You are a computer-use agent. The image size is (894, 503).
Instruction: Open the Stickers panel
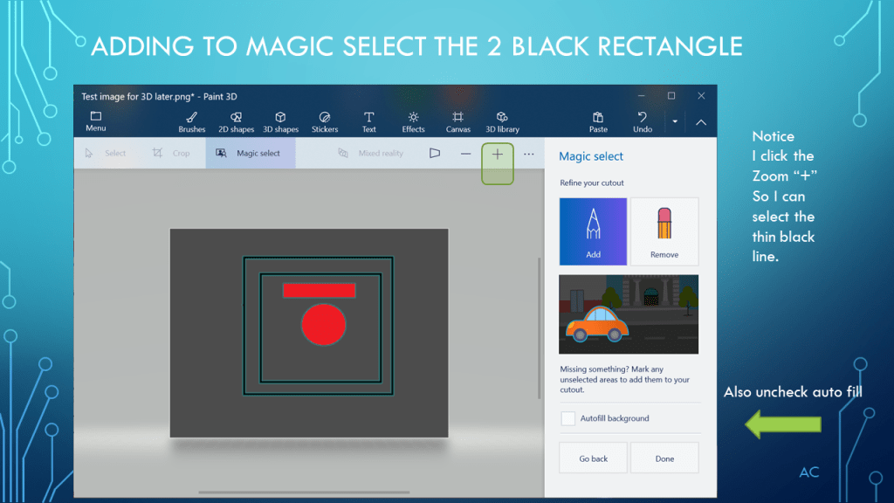(x=325, y=121)
